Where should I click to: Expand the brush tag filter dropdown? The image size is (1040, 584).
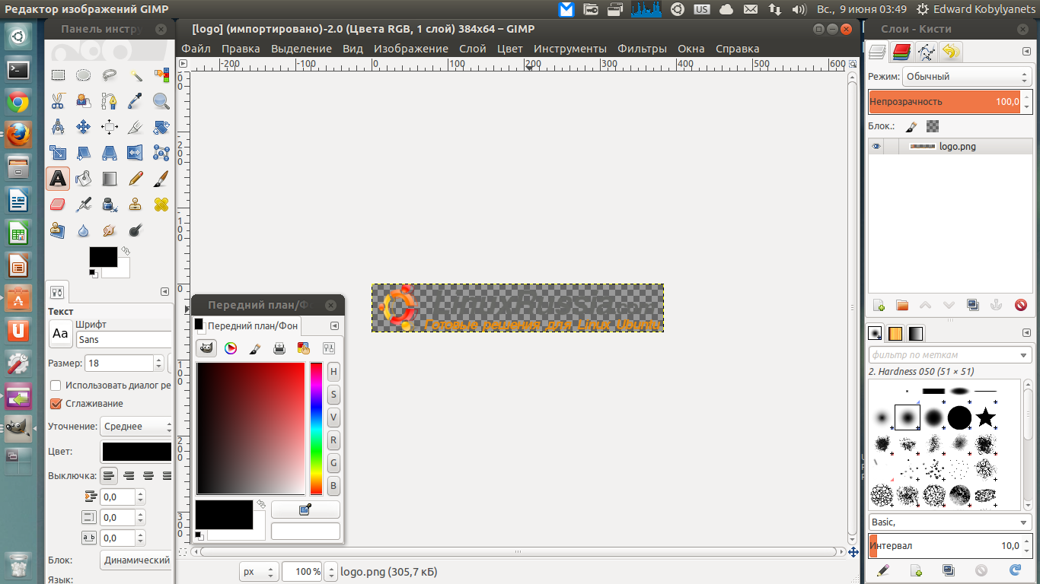(x=1023, y=355)
